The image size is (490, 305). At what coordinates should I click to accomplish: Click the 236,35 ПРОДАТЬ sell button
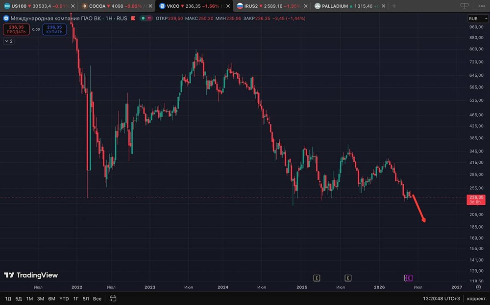[x=16, y=29]
